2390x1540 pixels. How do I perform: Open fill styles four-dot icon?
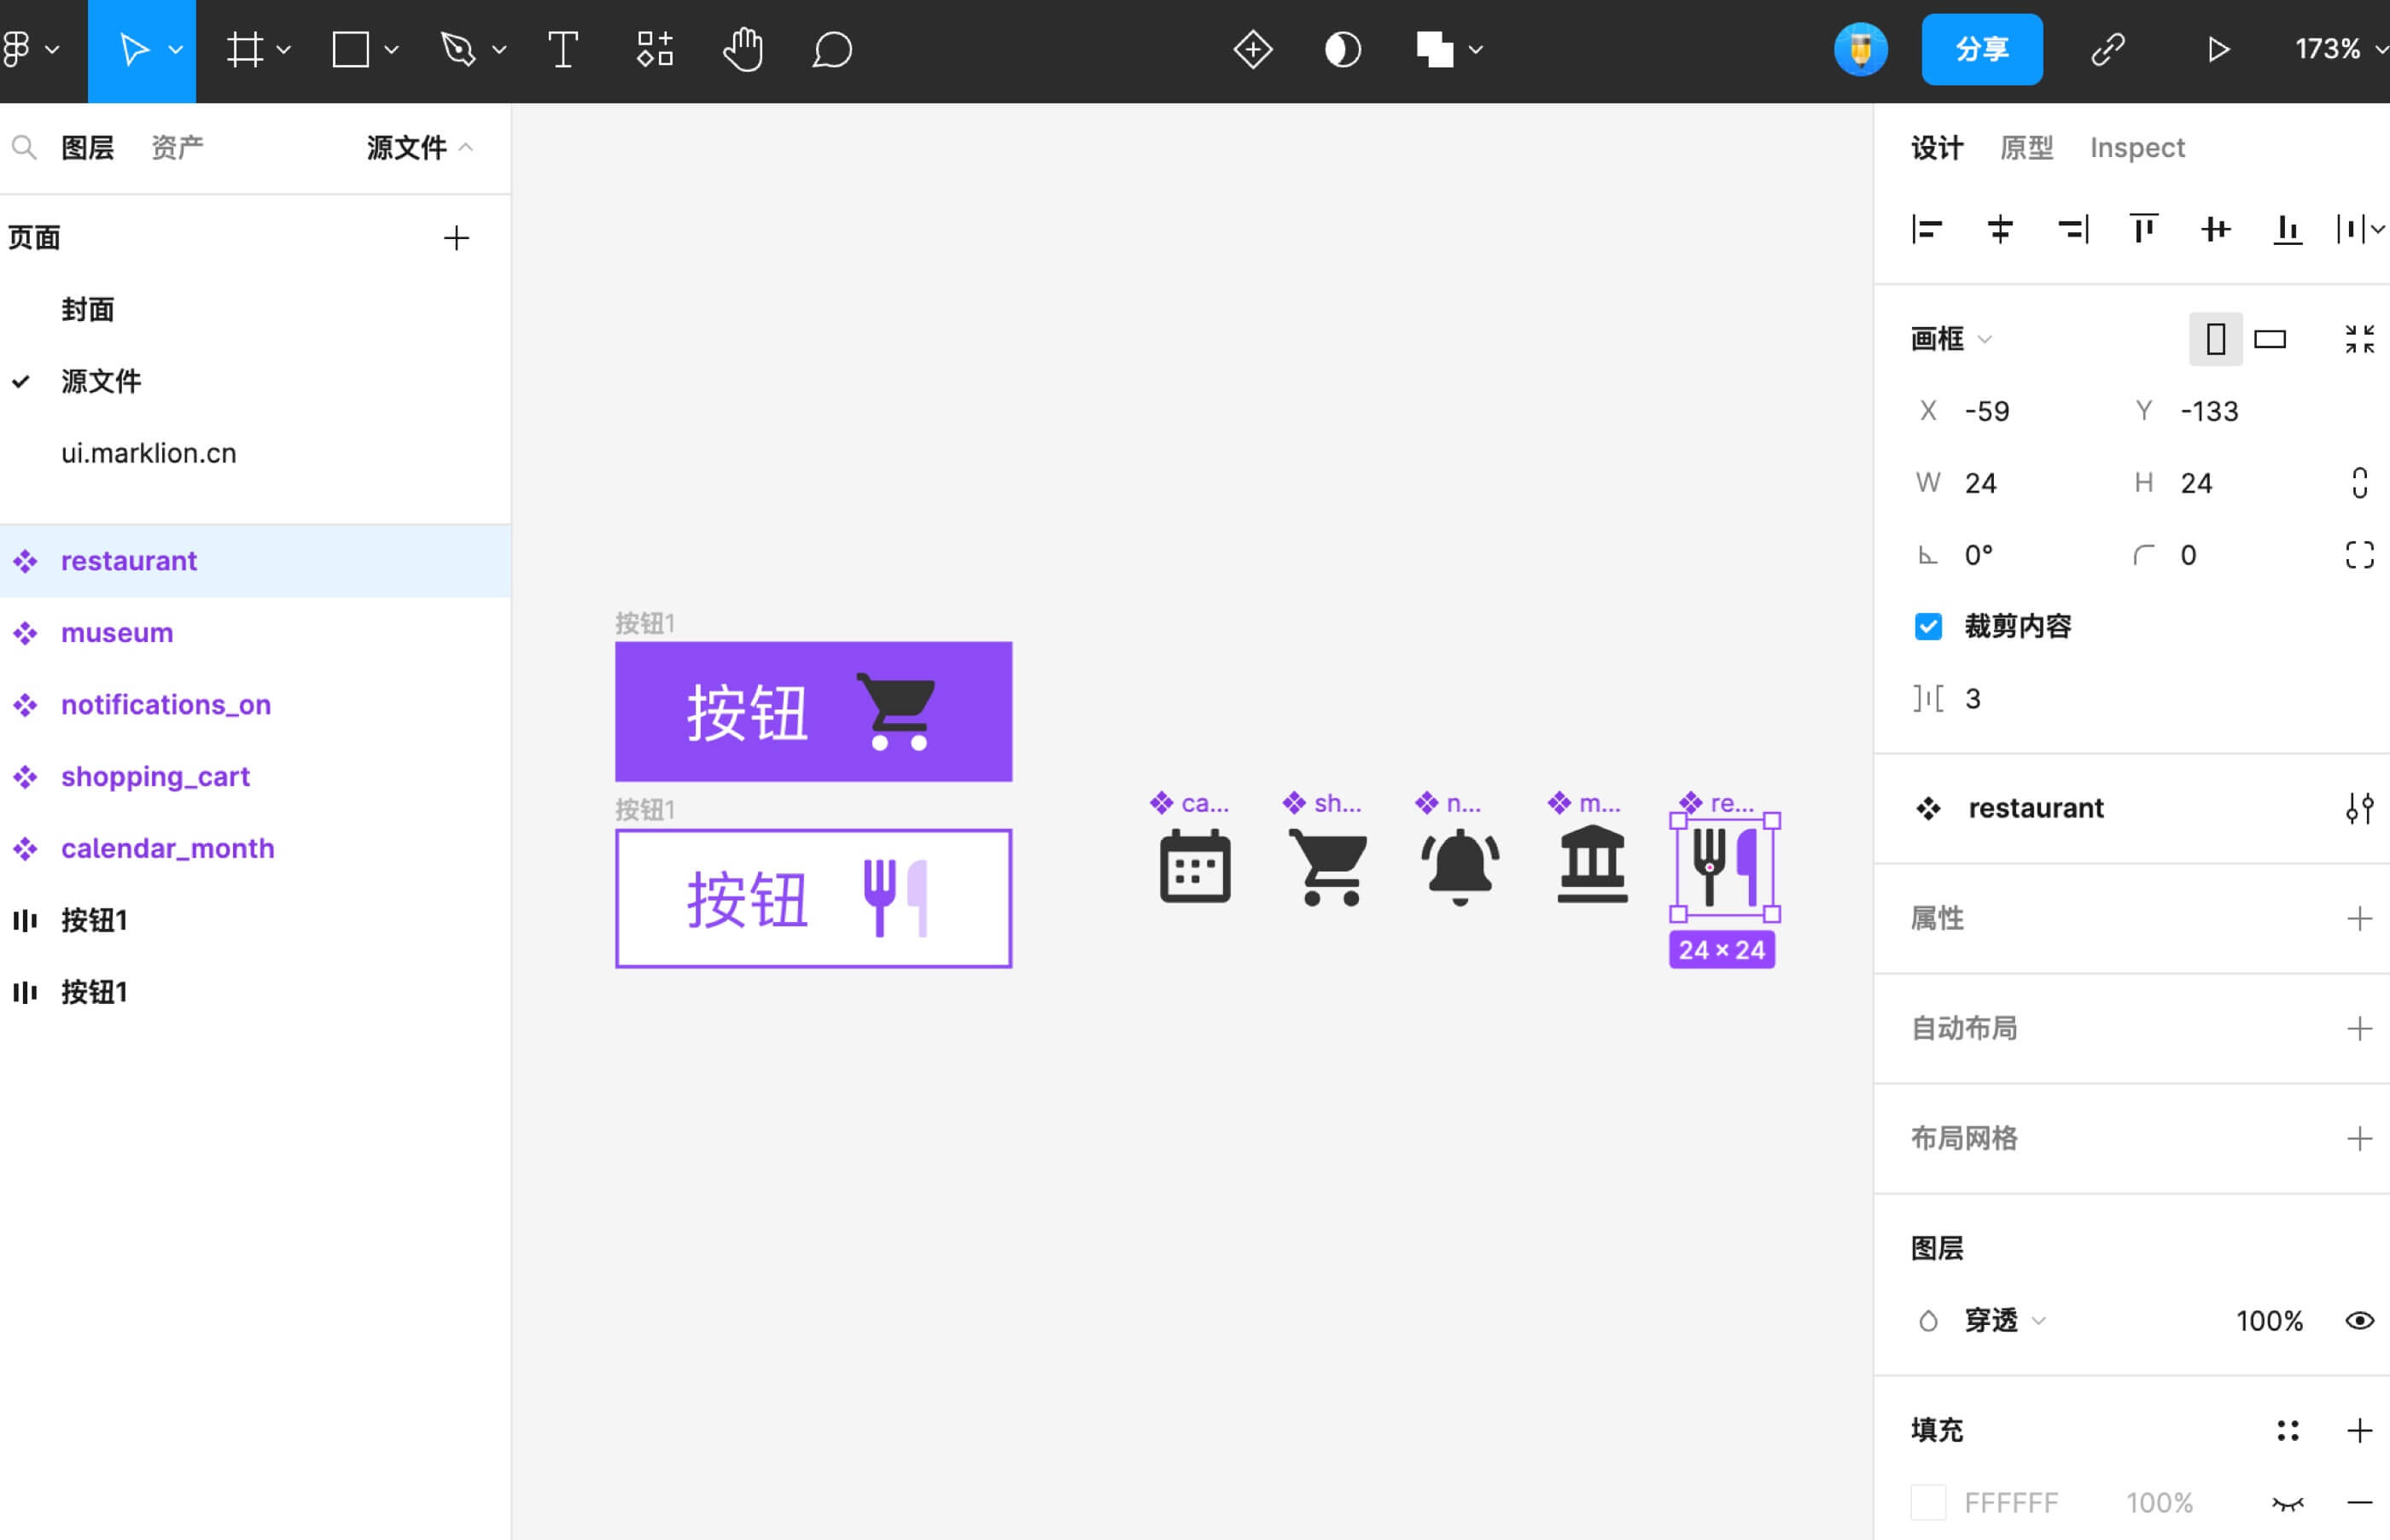pos(2287,1430)
